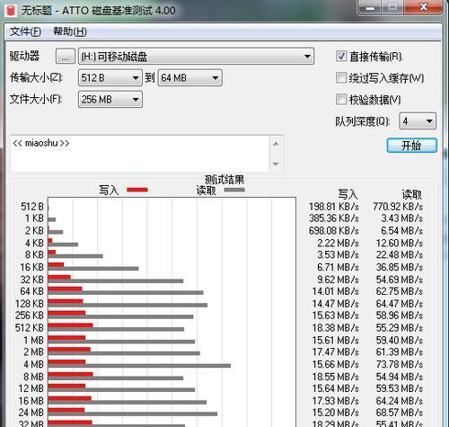This screenshot has width=449, height=427.
Task: Select the 64.47 MB/s read value
Action: pyautogui.click(x=400, y=304)
